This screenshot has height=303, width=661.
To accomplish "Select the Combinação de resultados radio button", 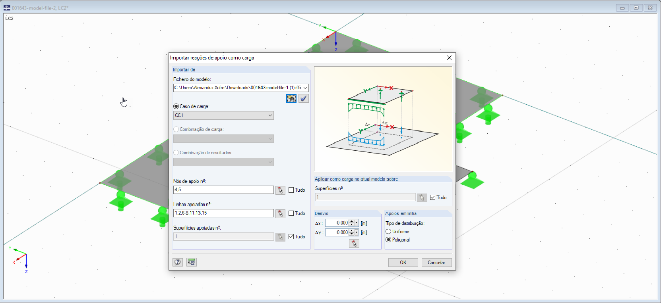I will click(x=176, y=153).
